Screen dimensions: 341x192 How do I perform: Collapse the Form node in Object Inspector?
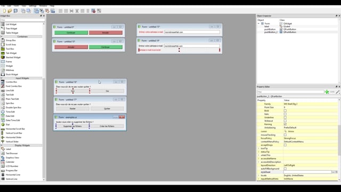259,23
